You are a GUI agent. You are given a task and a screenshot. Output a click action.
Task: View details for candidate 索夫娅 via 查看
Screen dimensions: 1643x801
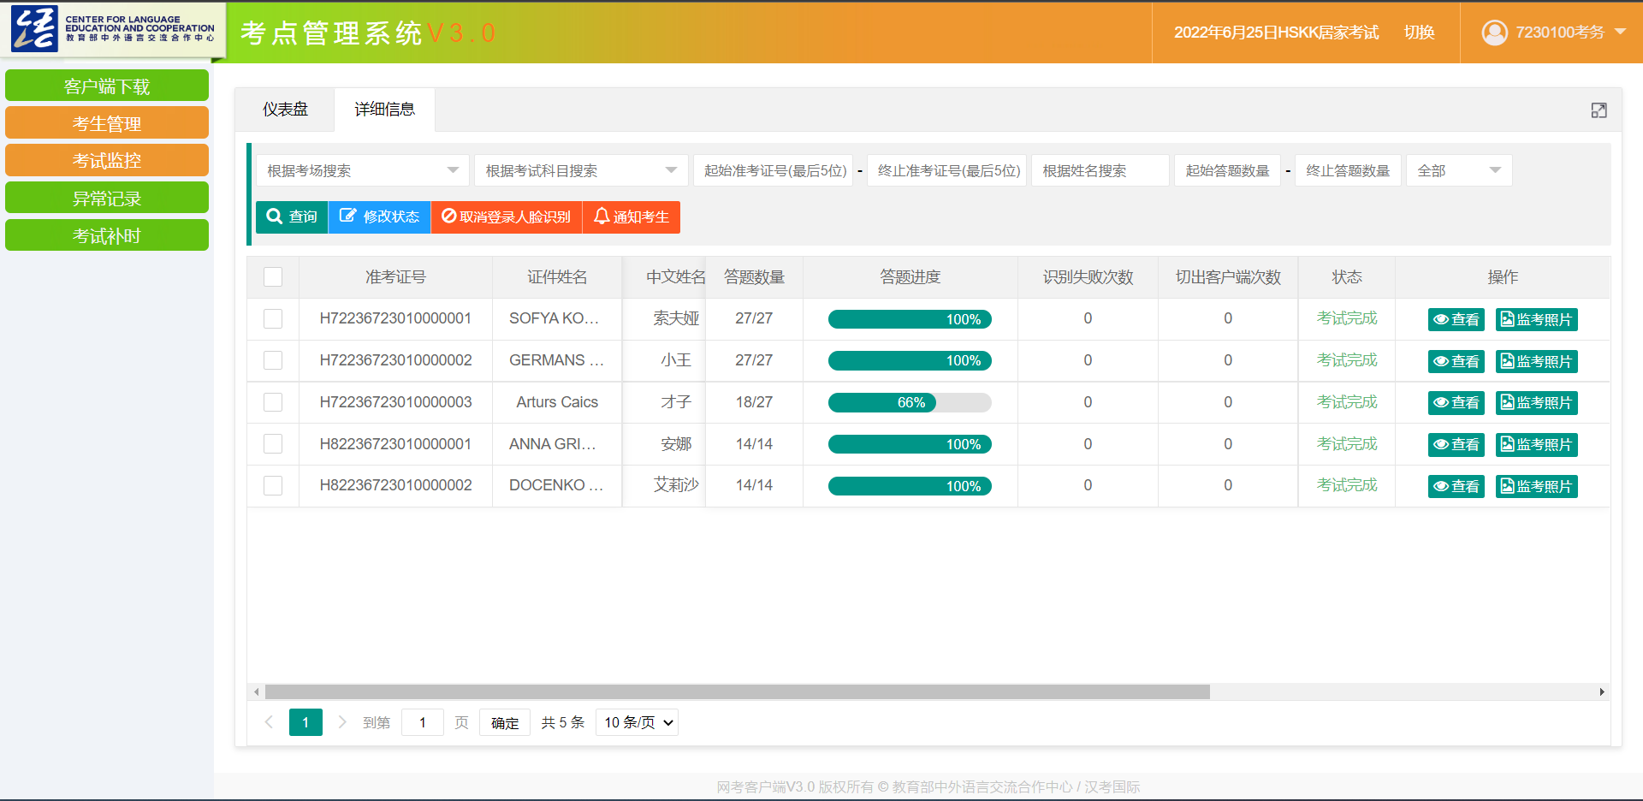[1456, 319]
